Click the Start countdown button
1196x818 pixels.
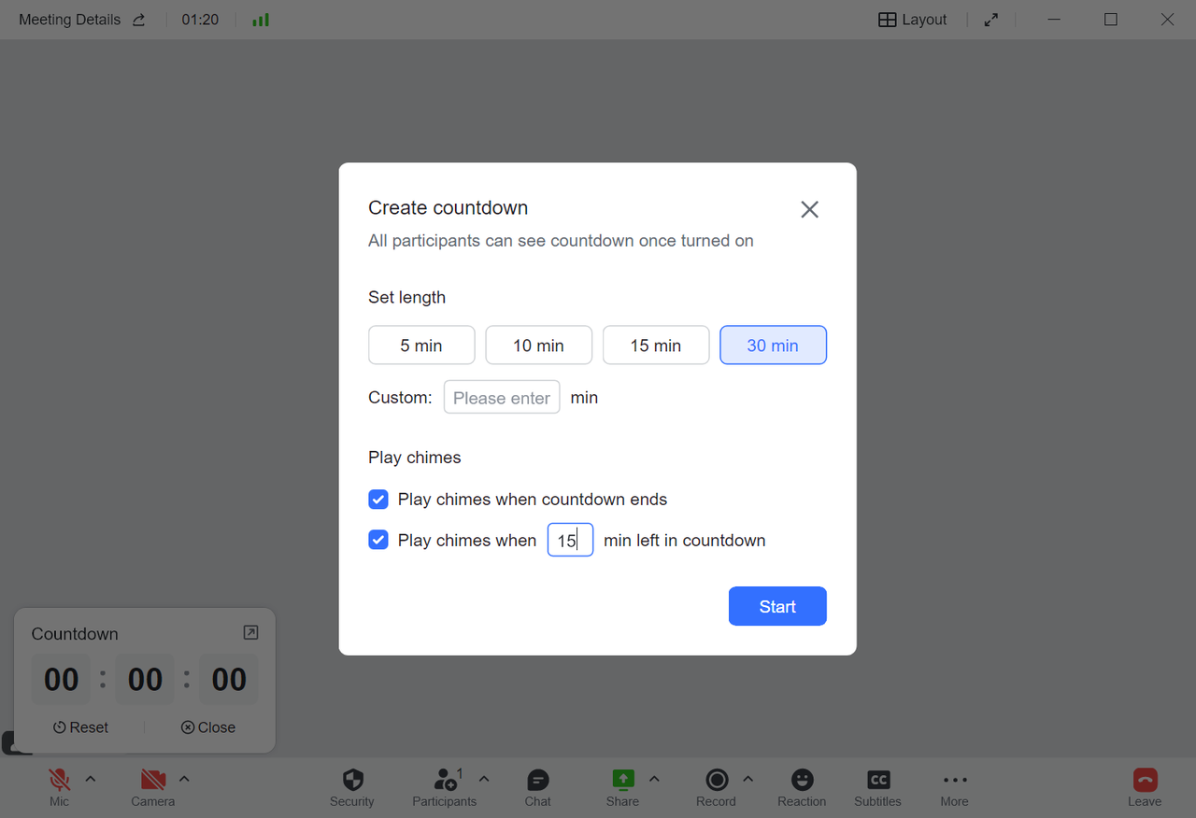click(x=777, y=607)
